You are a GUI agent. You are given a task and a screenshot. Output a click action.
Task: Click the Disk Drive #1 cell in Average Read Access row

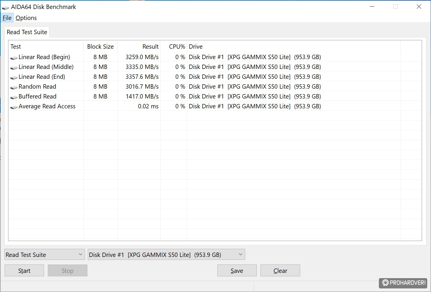tap(255, 106)
